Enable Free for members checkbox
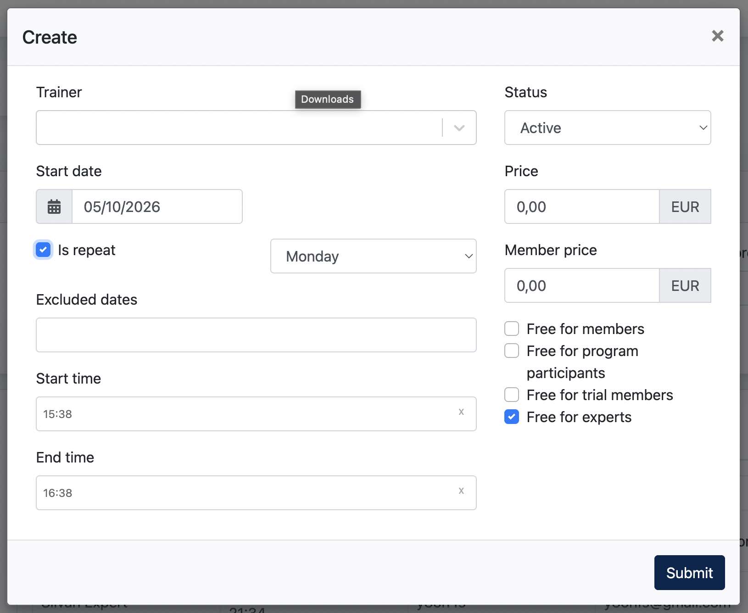The image size is (748, 613). coord(512,329)
